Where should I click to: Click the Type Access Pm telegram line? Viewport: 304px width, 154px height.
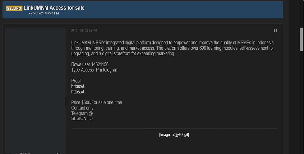(95, 70)
